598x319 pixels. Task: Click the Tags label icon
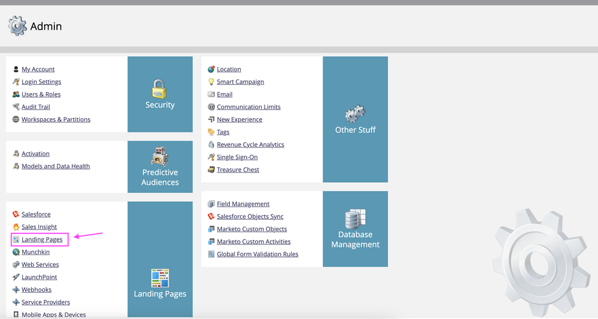(211, 132)
